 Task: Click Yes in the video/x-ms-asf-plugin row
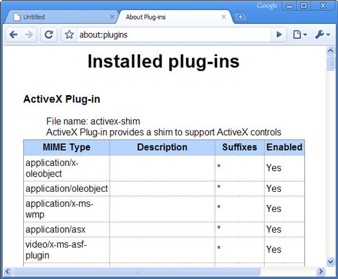(x=274, y=249)
